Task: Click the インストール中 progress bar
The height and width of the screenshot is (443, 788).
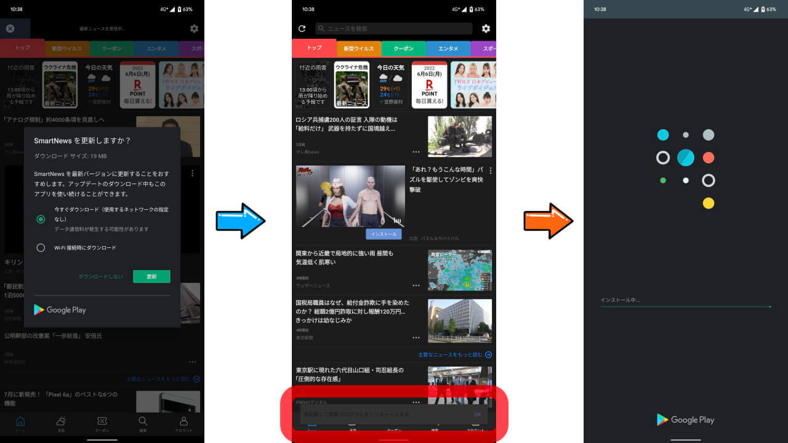Action: tap(685, 306)
